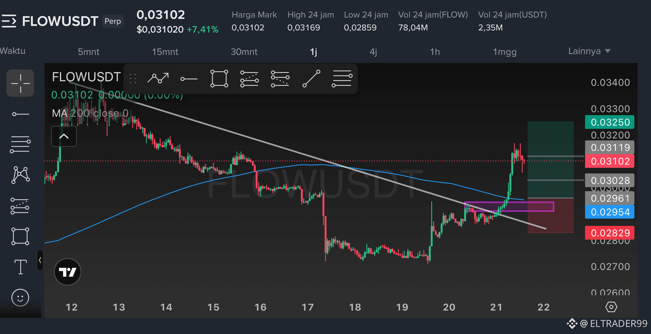Open chart settings hexagon icon
Viewport: 651px width, 334px height.
tap(611, 307)
